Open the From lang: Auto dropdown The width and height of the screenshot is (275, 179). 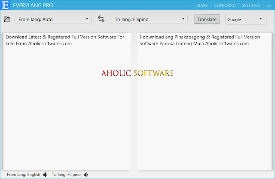53,19
